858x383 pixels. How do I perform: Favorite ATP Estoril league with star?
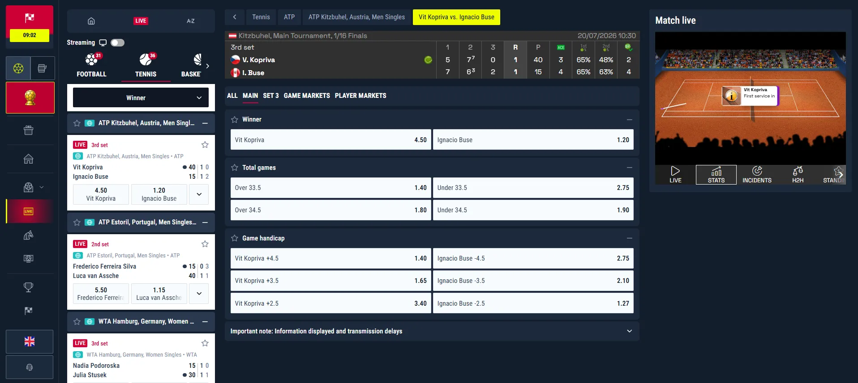(77, 222)
